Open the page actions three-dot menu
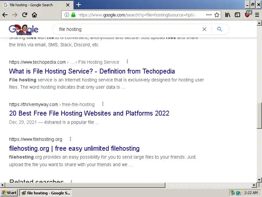Image resolution: width=262 pixels, height=197 pixels. pyautogui.click(x=209, y=15)
